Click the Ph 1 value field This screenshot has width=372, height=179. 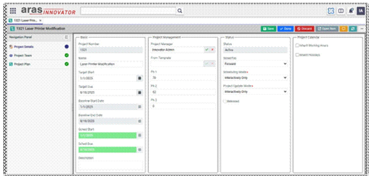tap(183, 78)
